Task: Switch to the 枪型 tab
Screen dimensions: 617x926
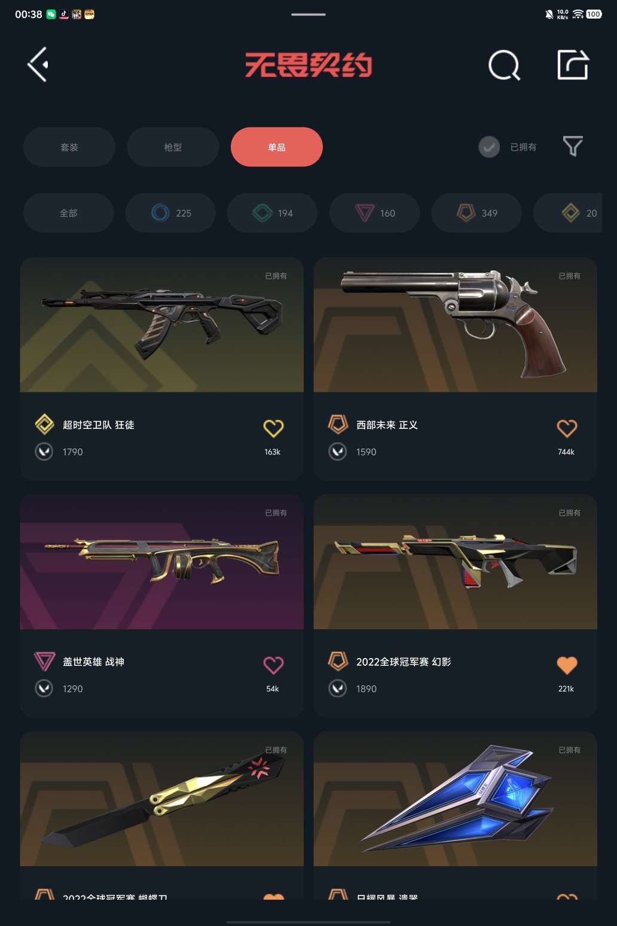Action: (173, 147)
